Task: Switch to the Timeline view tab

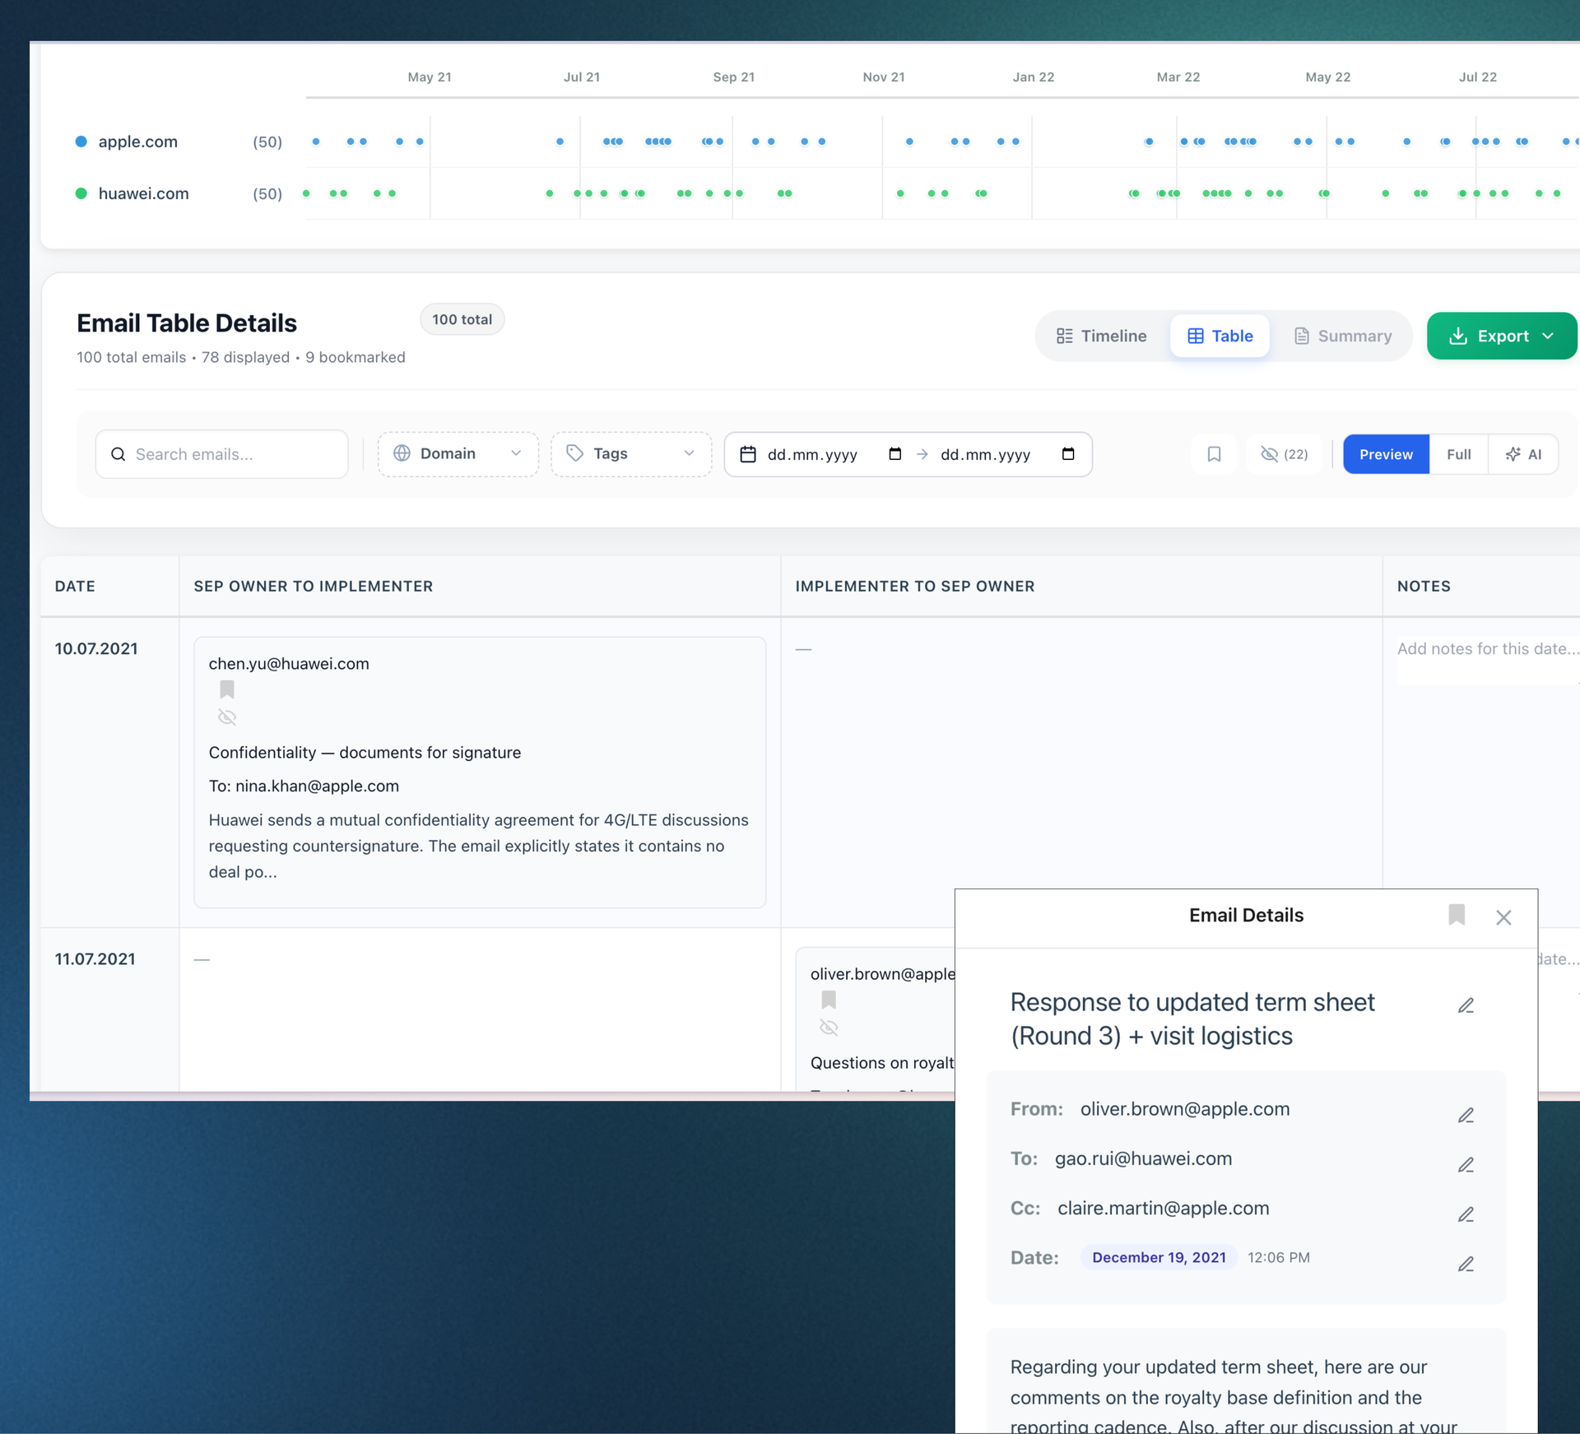Action: click(x=1101, y=336)
